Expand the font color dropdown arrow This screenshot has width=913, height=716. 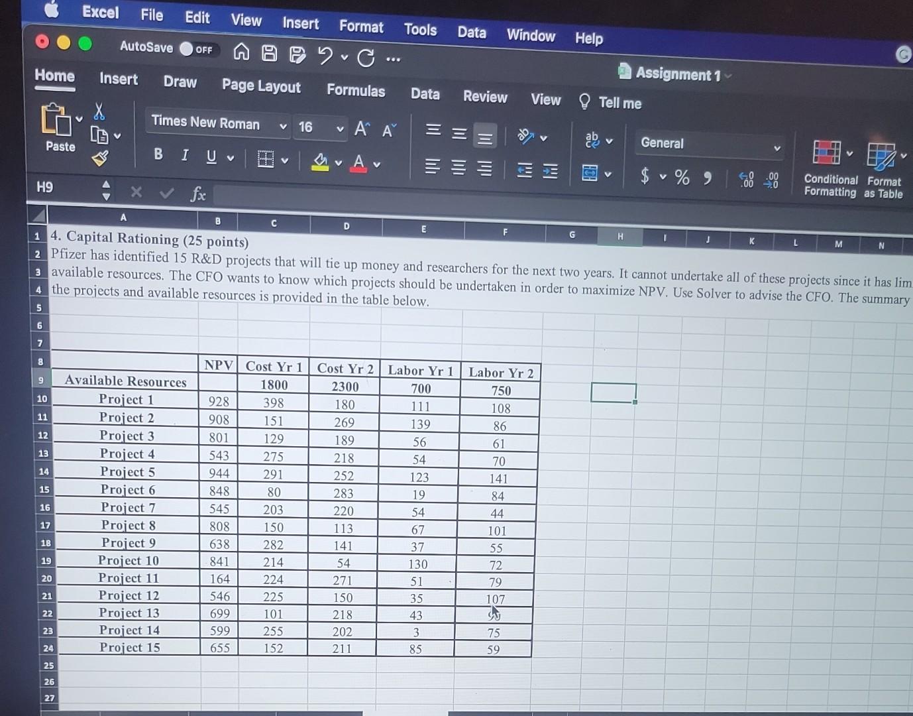377,165
